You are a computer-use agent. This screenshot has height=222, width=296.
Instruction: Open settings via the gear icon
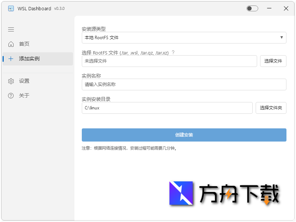tap(11, 81)
